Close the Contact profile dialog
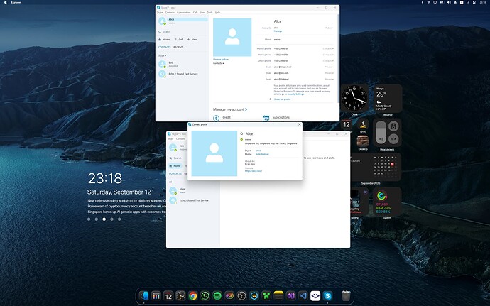This screenshot has width=490, height=306. coord(300,124)
